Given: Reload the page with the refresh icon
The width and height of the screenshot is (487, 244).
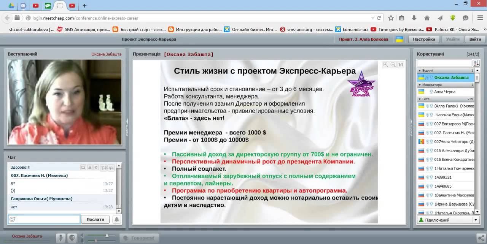Looking at the screenshot, I should pos(379,18).
